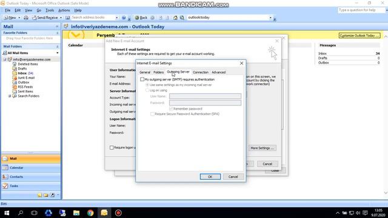388x218 pixels.
Task: Click the Send/Receive toolbar button
Action: [x=45, y=18]
